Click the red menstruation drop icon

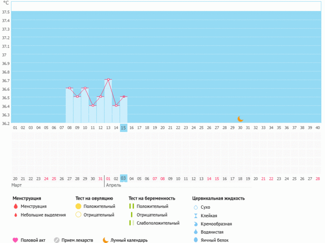[16, 206]
